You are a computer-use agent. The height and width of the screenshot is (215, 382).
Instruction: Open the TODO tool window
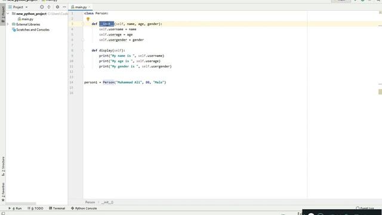[35, 208]
